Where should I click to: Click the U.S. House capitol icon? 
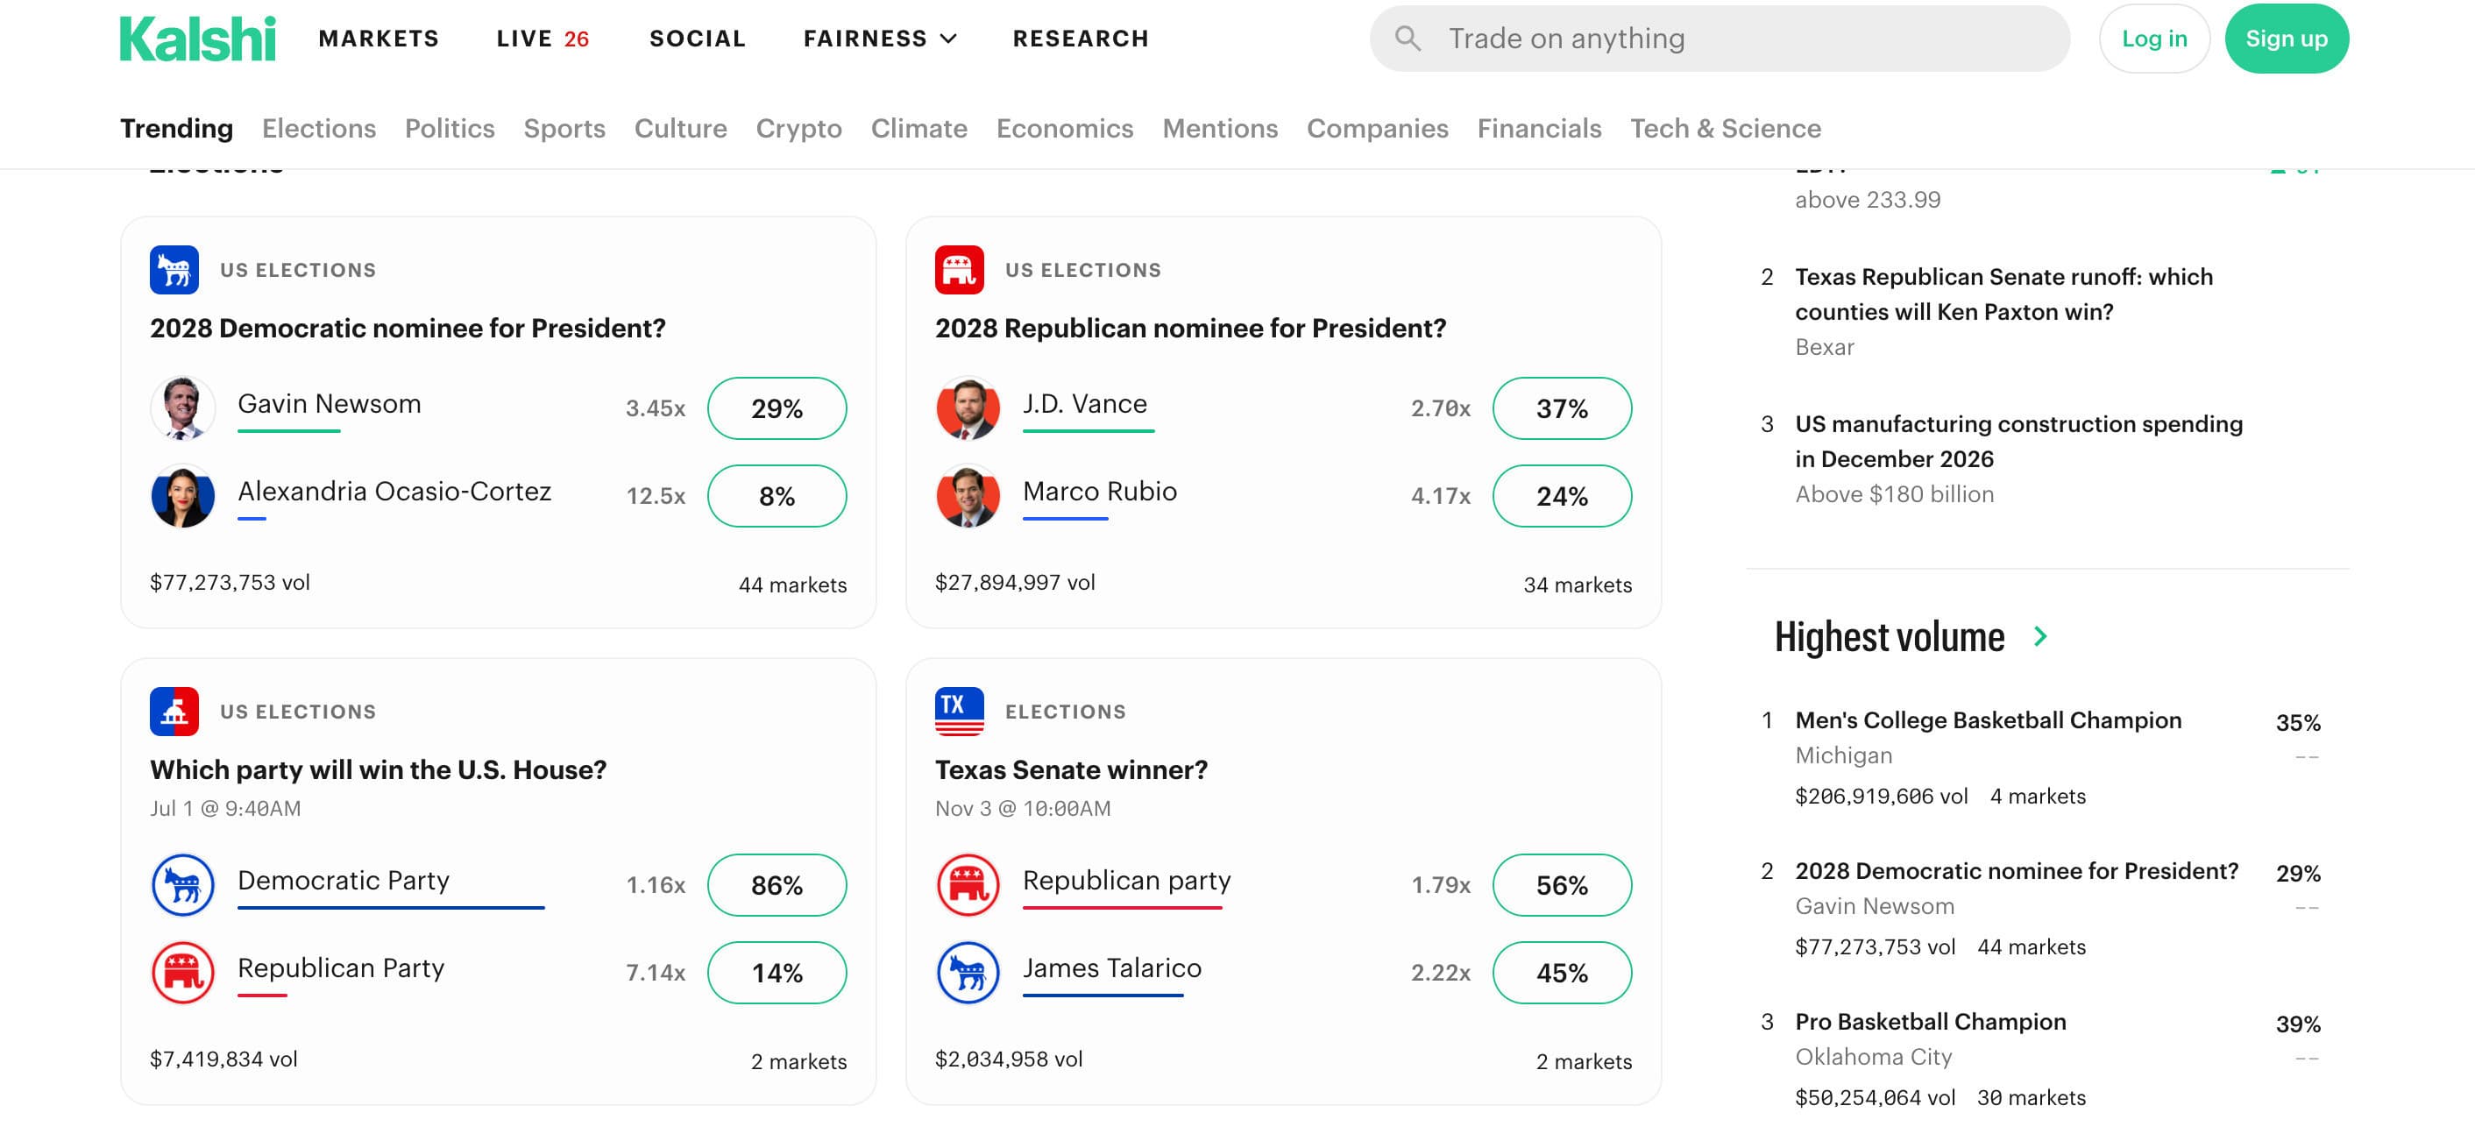tap(174, 712)
